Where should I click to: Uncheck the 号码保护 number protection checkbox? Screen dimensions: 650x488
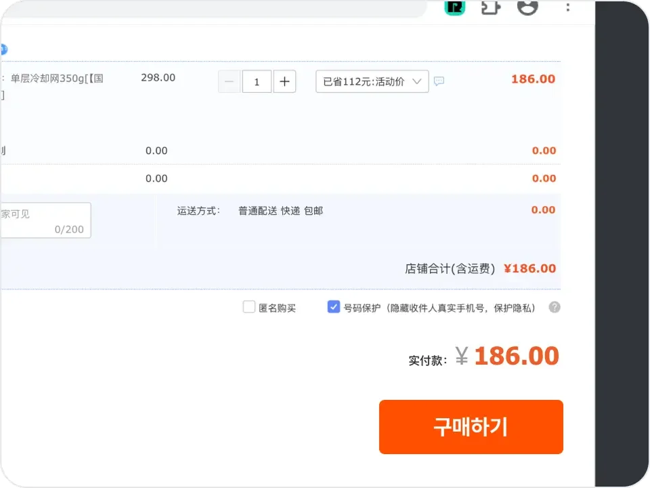coord(333,307)
